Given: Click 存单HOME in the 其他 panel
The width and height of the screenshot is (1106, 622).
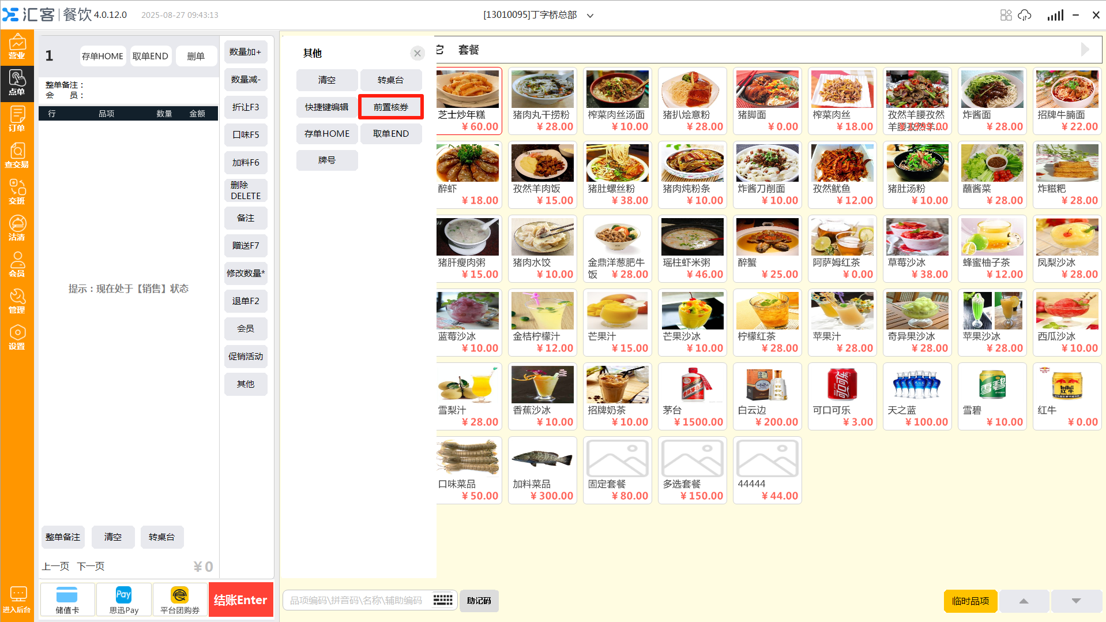Looking at the screenshot, I should click(327, 134).
